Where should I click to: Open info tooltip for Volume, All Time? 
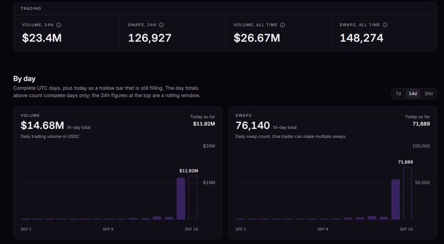coord(282,25)
